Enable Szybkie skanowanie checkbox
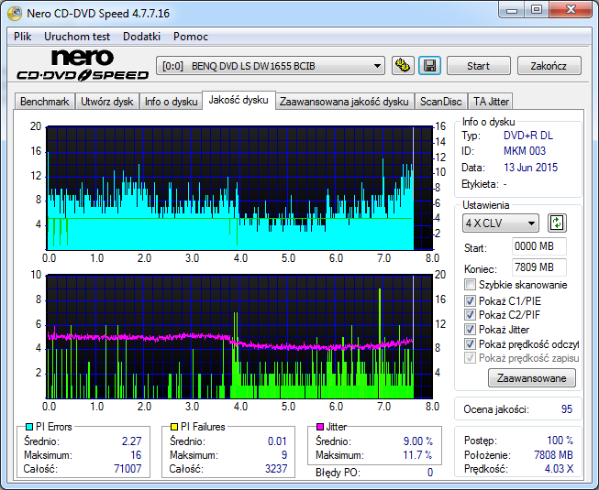The image size is (599, 490). click(470, 285)
